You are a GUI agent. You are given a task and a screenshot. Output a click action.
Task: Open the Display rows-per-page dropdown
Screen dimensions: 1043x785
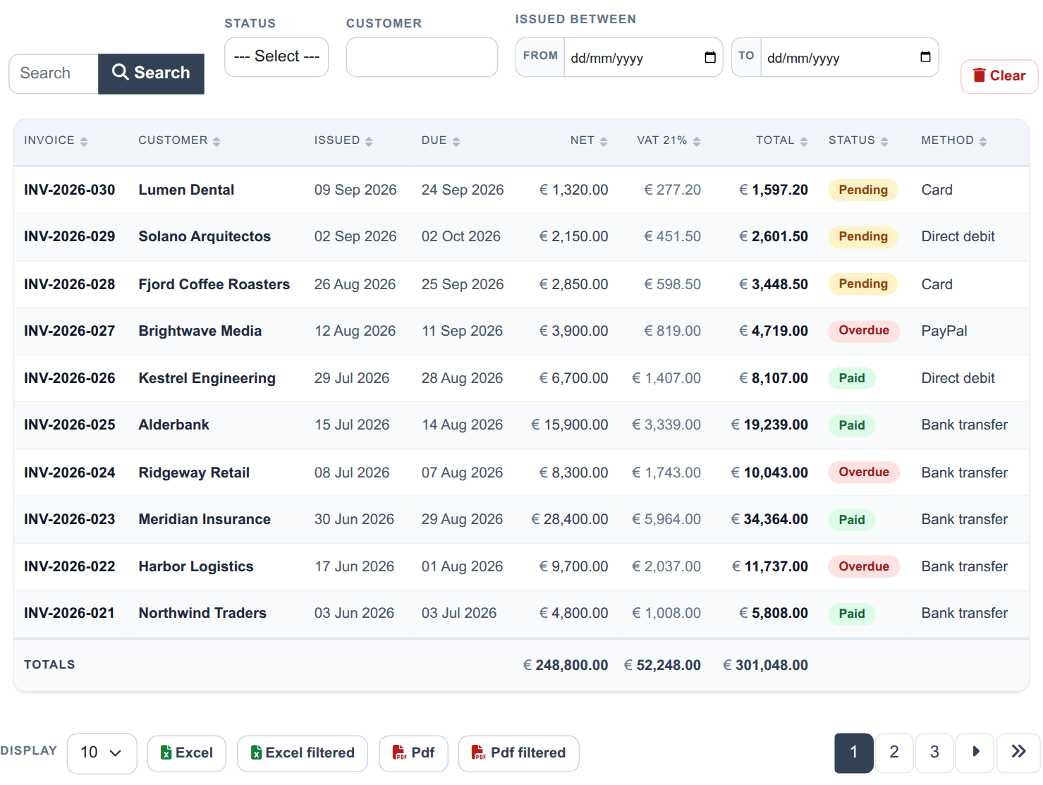point(102,753)
